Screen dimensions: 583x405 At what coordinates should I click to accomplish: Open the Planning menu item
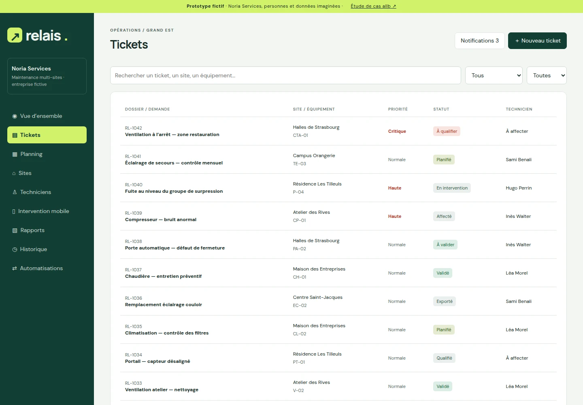point(47,154)
